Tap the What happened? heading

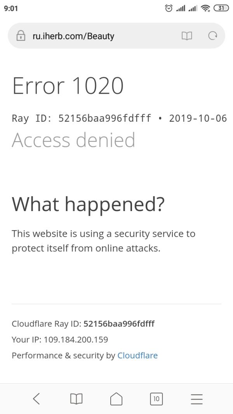[x=89, y=204]
